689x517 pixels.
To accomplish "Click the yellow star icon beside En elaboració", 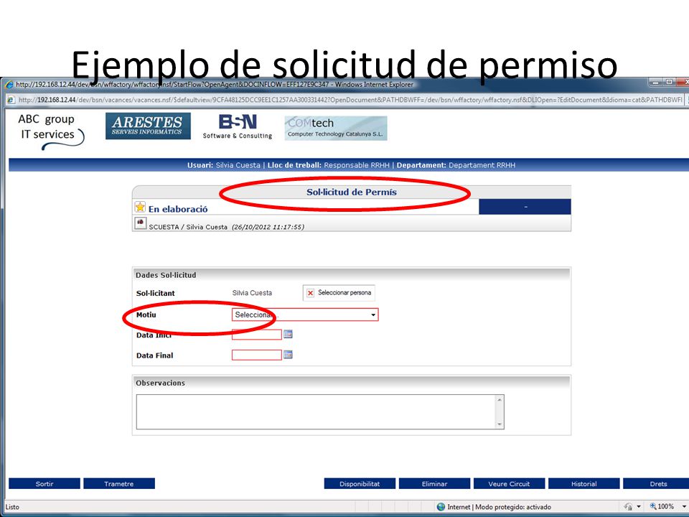I will tap(140, 207).
